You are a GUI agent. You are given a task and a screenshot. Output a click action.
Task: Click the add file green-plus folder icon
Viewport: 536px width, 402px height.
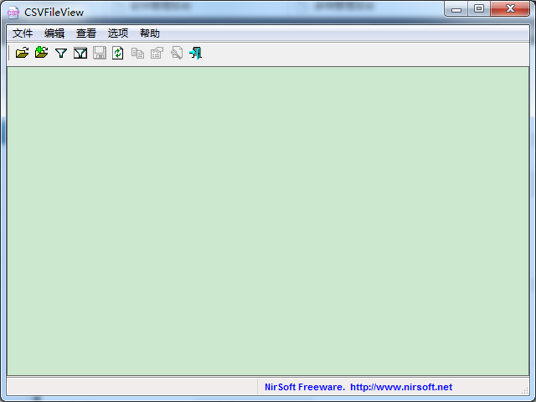point(42,53)
